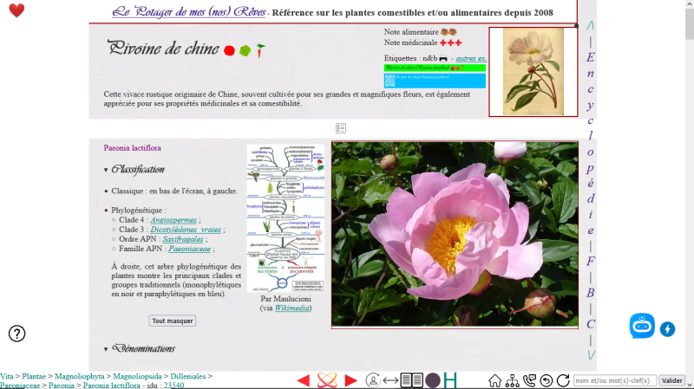
Task: Open the table of contents list icon
Action: (x=341, y=128)
